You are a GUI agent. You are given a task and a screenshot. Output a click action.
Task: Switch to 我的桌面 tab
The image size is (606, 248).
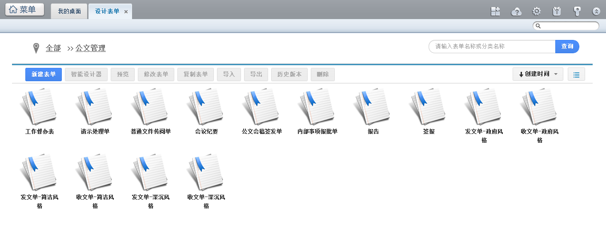(69, 12)
